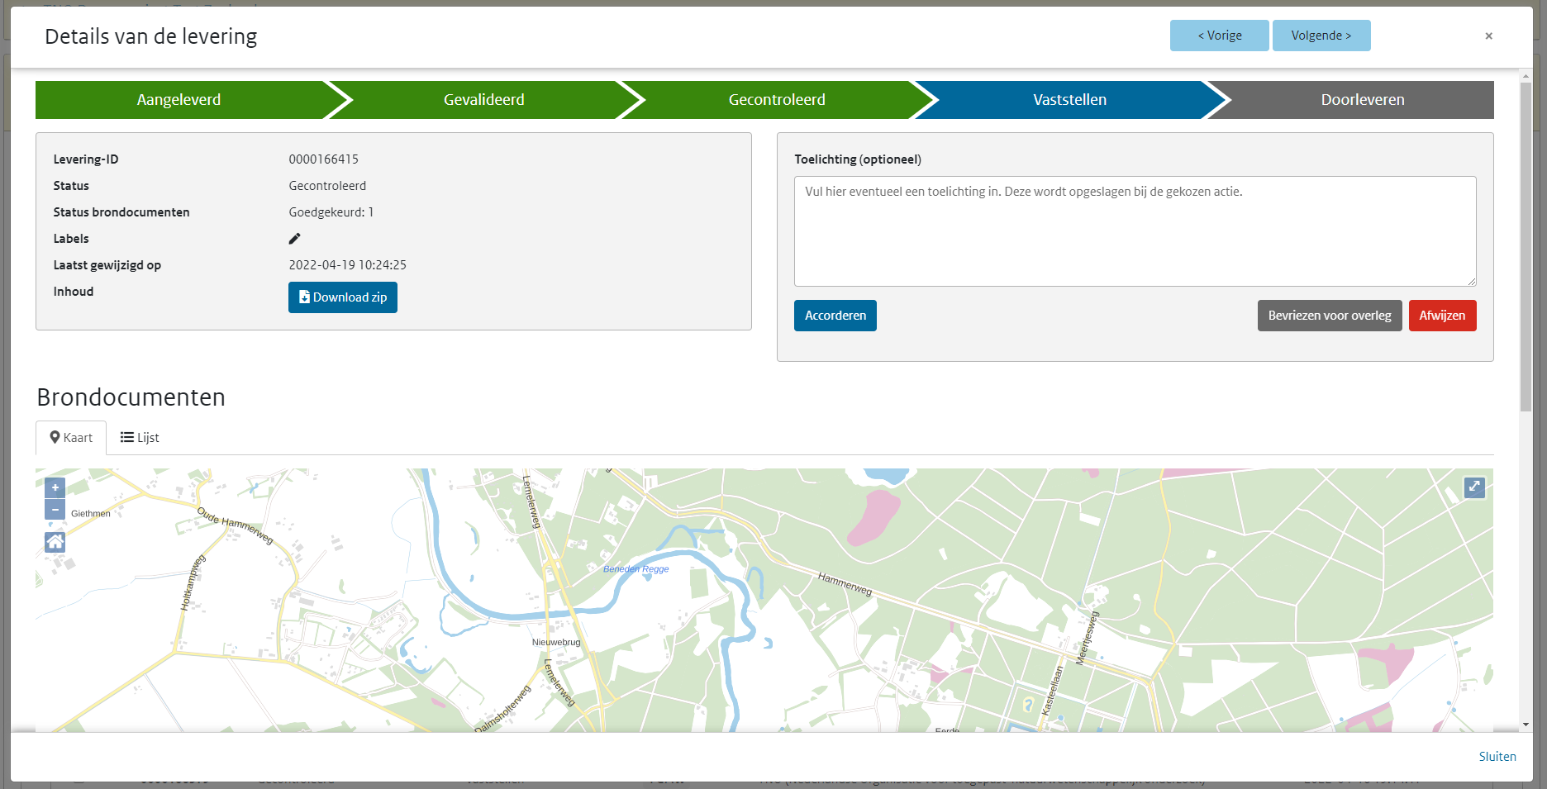1547x789 pixels.
Task: Switch to Lijst using the list icon
Action: click(x=126, y=437)
